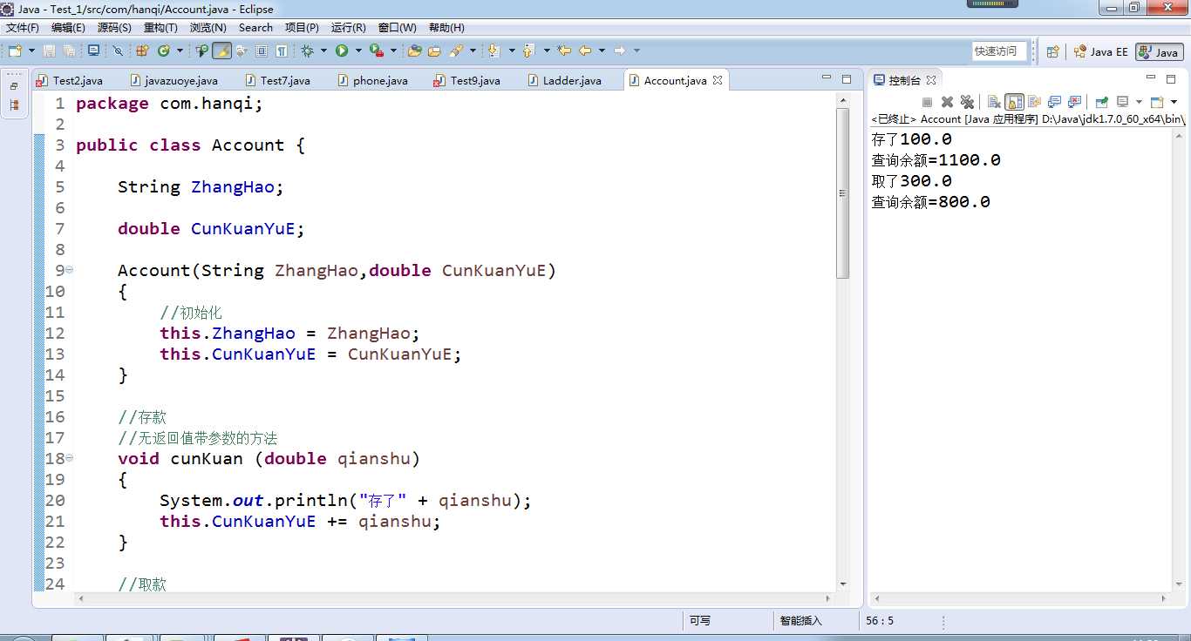Toggle Mark Occurrences highlighter button
Image resolution: width=1191 pixels, height=641 pixels.
coord(223,51)
